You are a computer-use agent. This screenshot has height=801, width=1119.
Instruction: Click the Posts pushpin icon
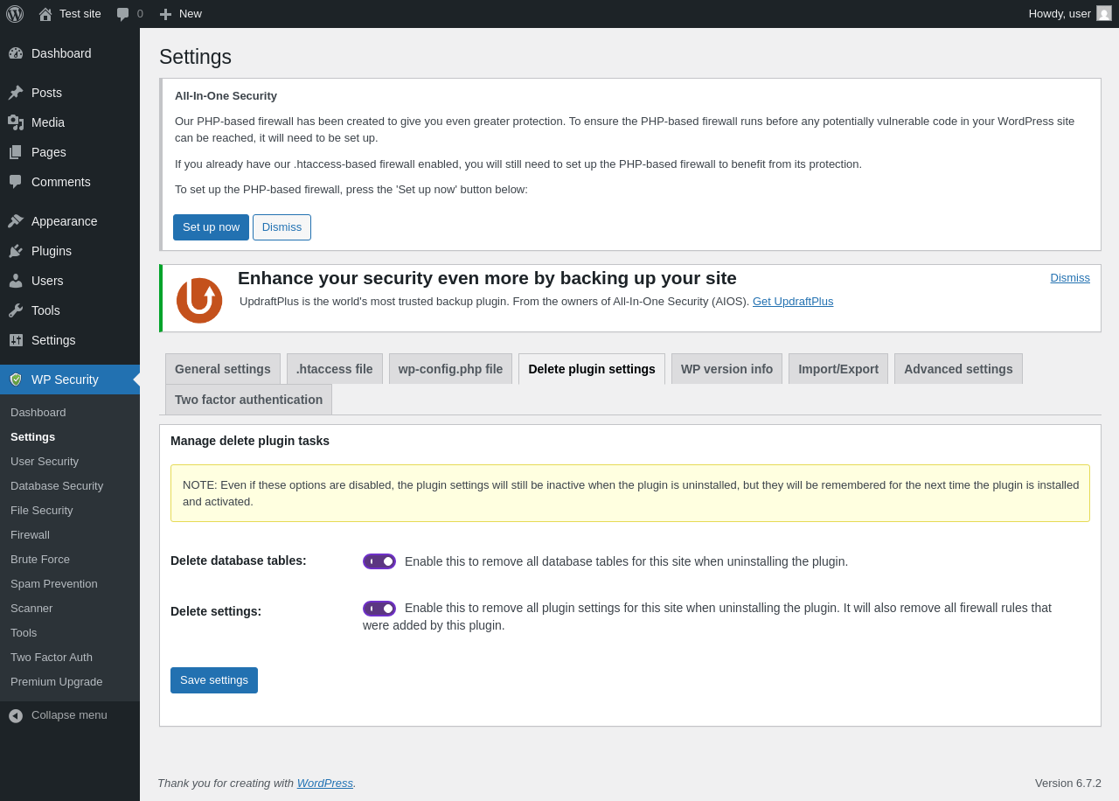pos(16,93)
